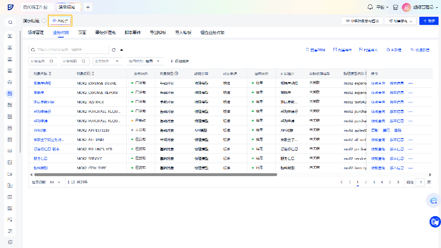Click the search icon in left sidebar
Screen dimensions: 441x248
coord(10,22)
